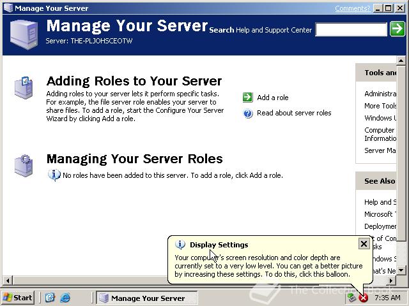Click the Managing Your Server Roles gear icon
The width and height of the screenshot is (409, 306).
(x=24, y=166)
